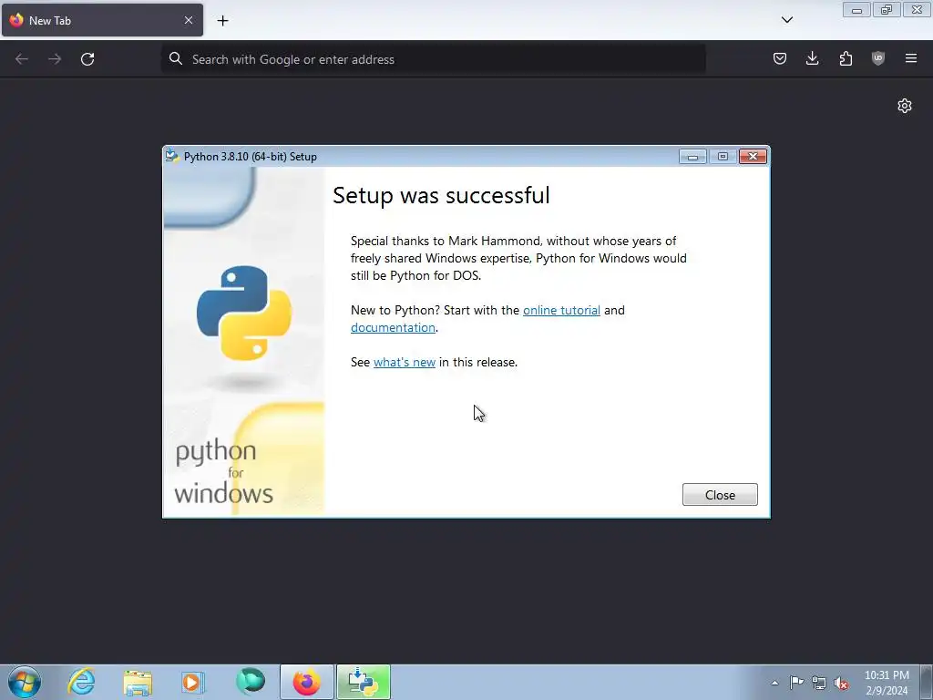This screenshot has width=933, height=700.
Task: Open the Pocket save icon in Firefox
Action: [780, 58]
